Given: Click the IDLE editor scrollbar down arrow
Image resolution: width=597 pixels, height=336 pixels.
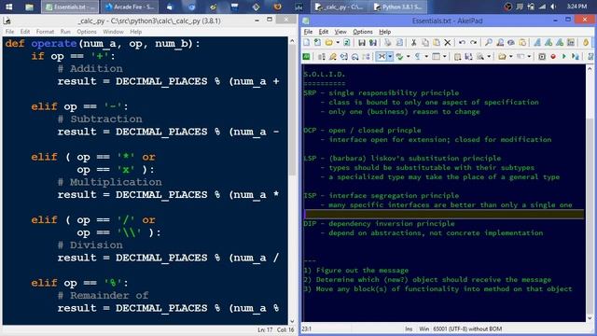Looking at the screenshot, I should pos(292,321).
